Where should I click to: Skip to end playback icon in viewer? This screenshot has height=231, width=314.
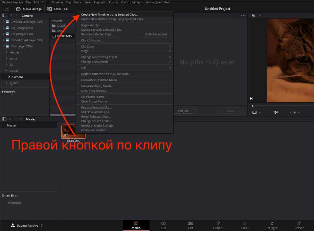click(x=251, y=98)
